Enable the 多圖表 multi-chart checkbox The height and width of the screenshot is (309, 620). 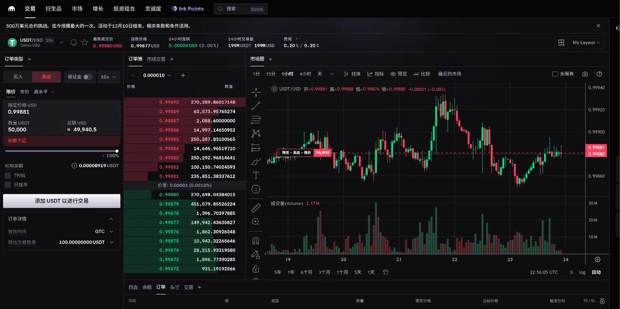tap(555, 74)
